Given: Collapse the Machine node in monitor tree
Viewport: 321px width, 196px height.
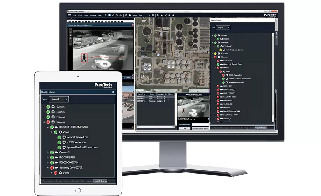Looking at the screenshot, I should pos(213,42).
